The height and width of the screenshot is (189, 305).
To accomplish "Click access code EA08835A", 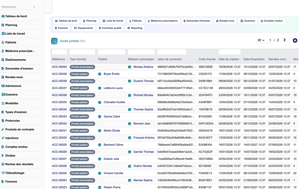I will [205, 145].
